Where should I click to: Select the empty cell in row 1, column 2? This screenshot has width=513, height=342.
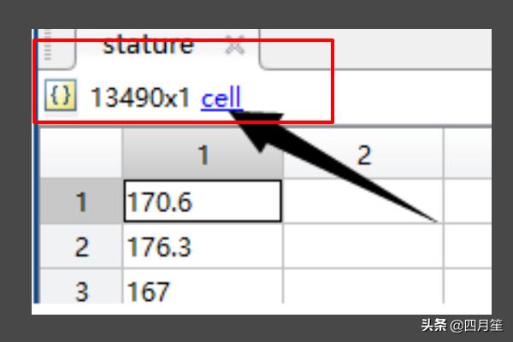point(363,202)
